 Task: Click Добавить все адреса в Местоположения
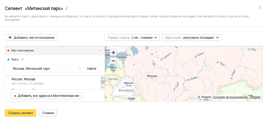(47, 96)
